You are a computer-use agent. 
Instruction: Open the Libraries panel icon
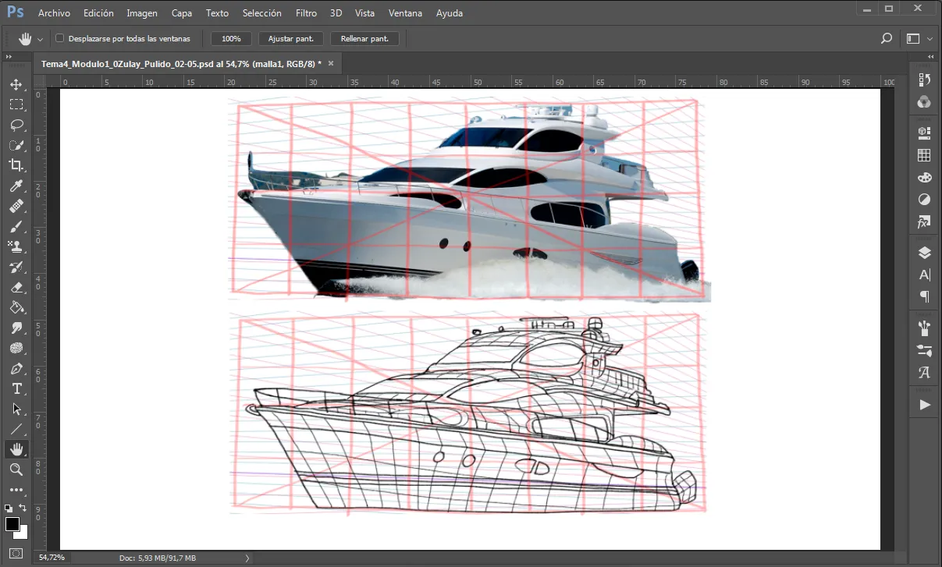[925, 133]
